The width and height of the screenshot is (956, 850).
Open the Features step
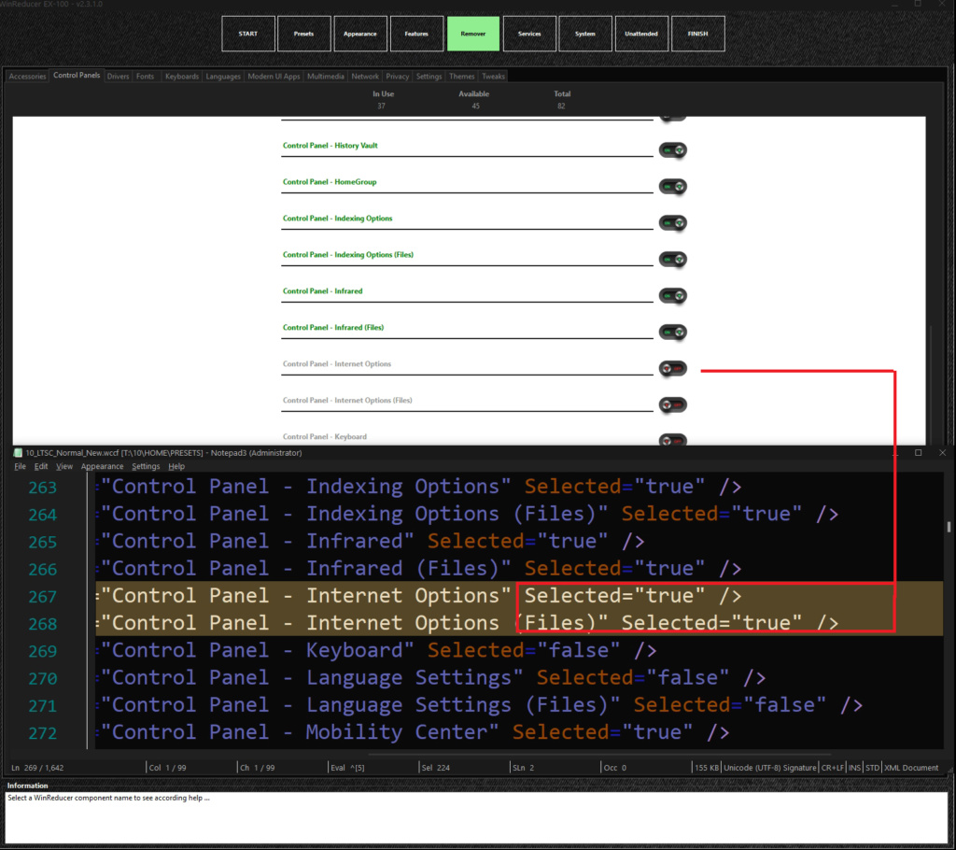(416, 34)
